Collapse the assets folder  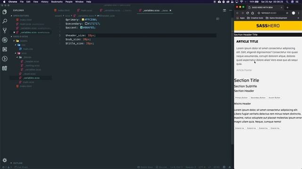(x=14, y=41)
